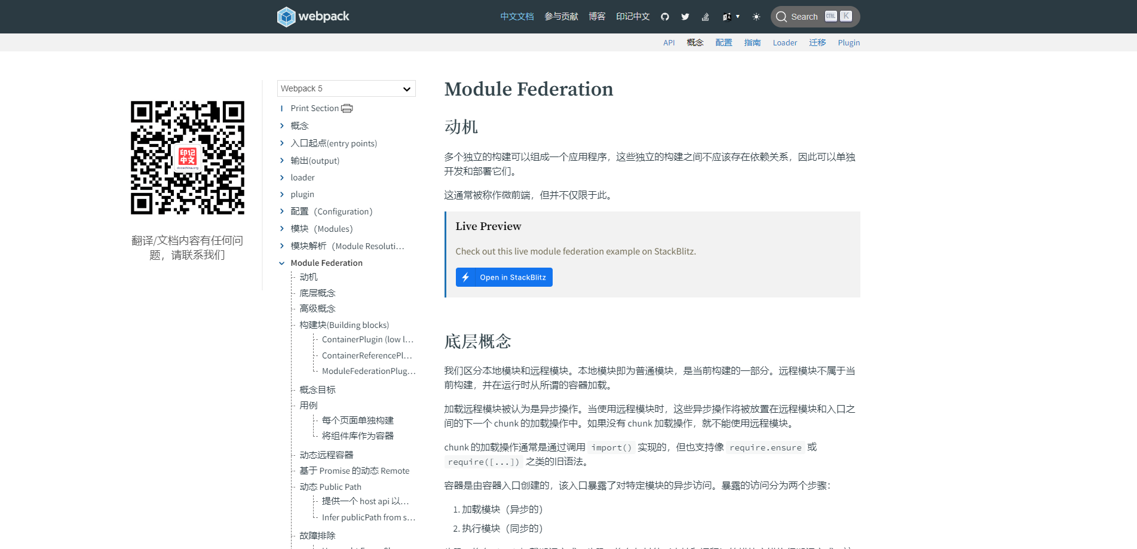Jump to ModuleFederationPlug… sidebar item

(x=369, y=371)
